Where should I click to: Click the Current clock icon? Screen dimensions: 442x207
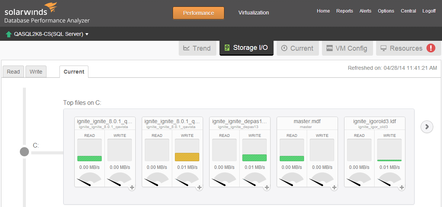point(284,48)
